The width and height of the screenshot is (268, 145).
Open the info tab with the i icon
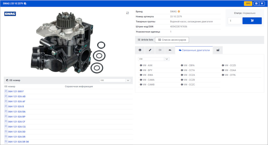(140, 50)
